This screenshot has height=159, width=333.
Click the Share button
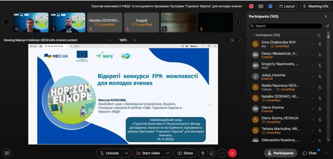pos(185,153)
